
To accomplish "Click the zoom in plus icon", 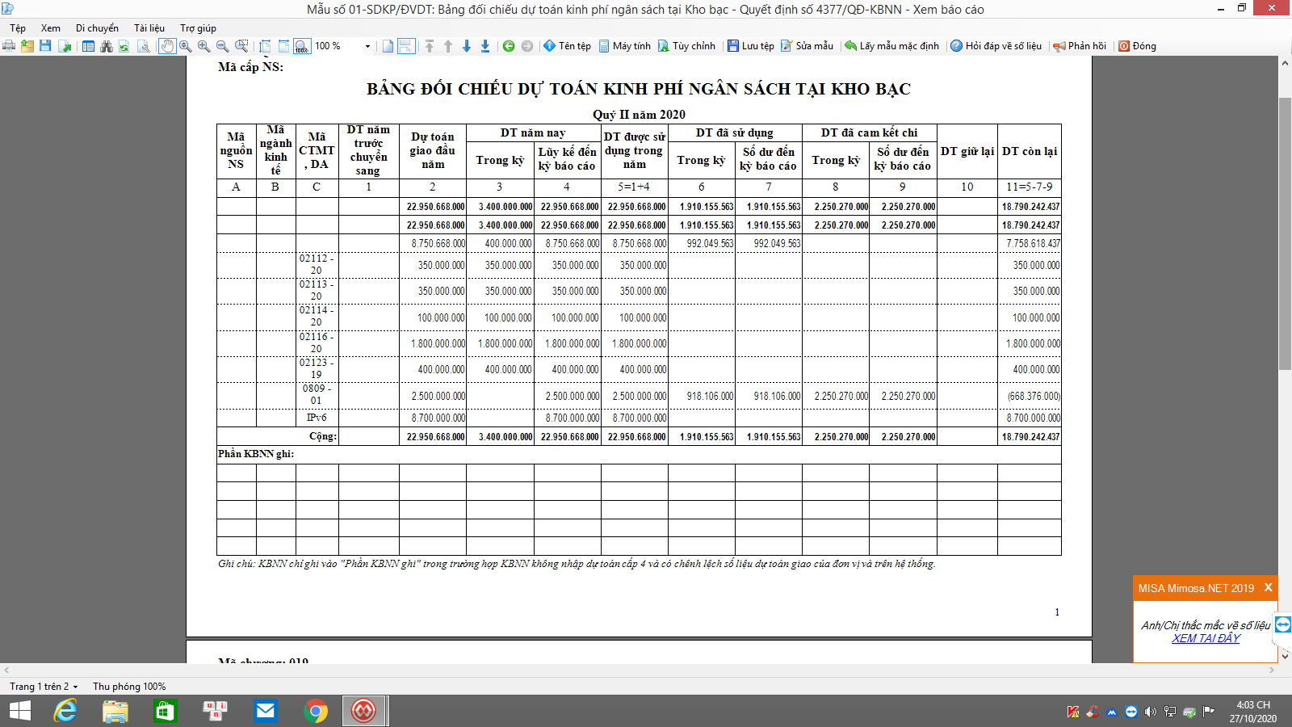I will pyautogui.click(x=203, y=46).
